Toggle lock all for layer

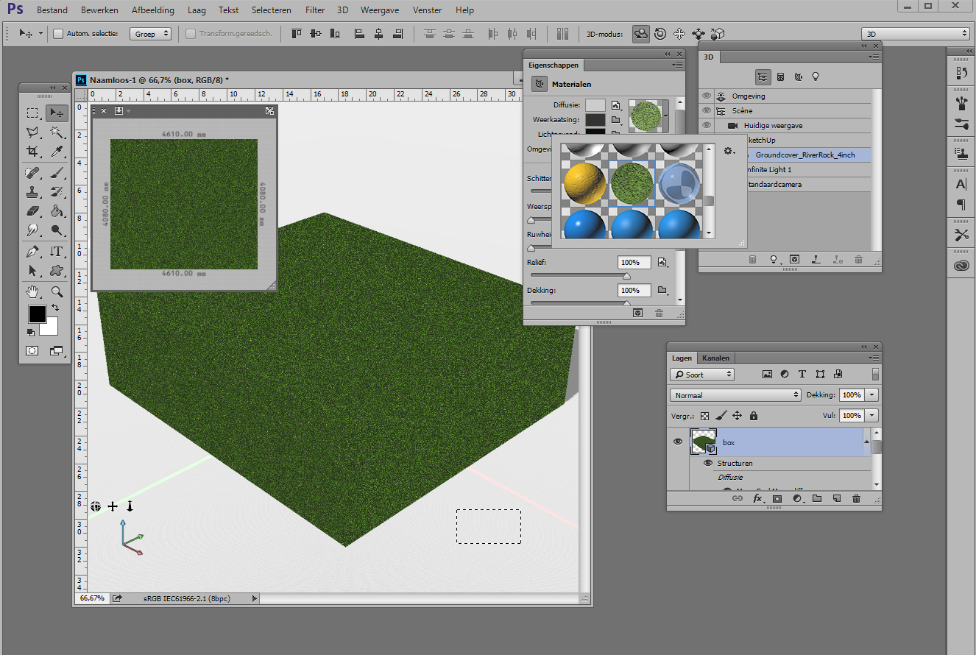point(753,416)
